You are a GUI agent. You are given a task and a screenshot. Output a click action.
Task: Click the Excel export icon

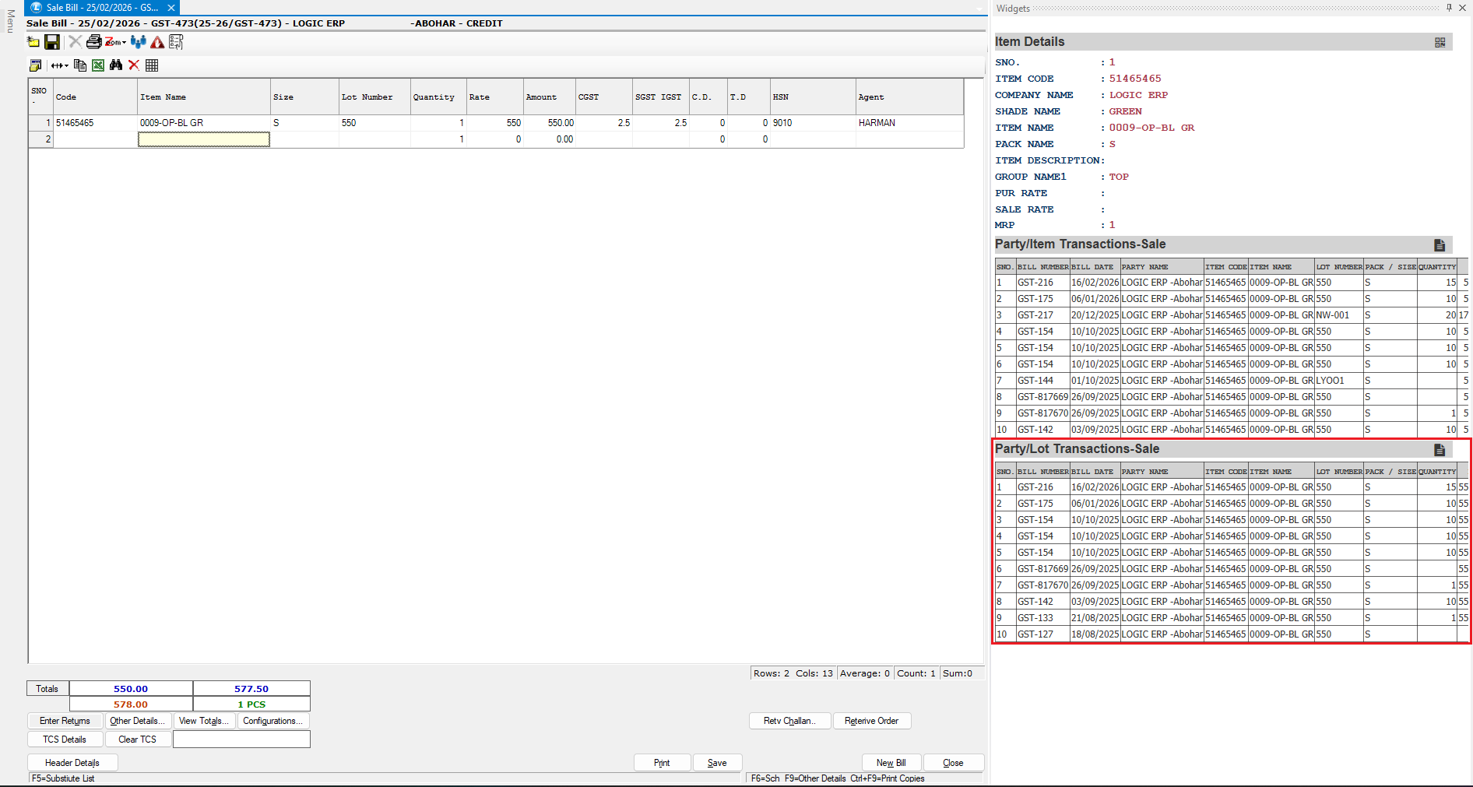(x=98, y=65)
